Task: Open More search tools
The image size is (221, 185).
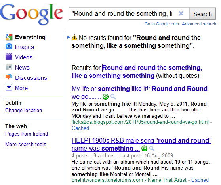Action: coord(26,145)
